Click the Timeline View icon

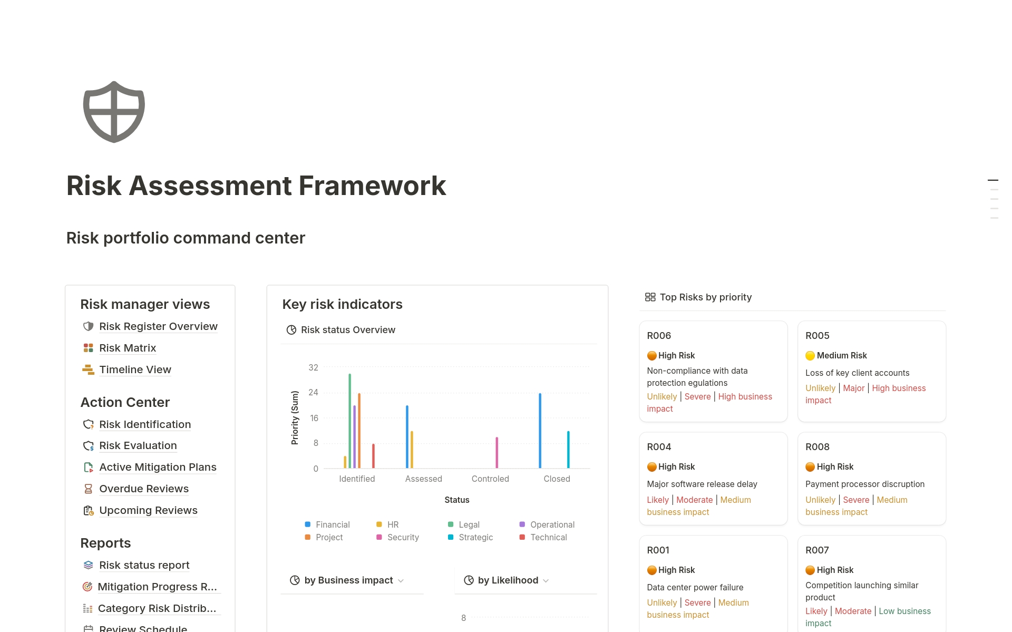click(88, 370)
